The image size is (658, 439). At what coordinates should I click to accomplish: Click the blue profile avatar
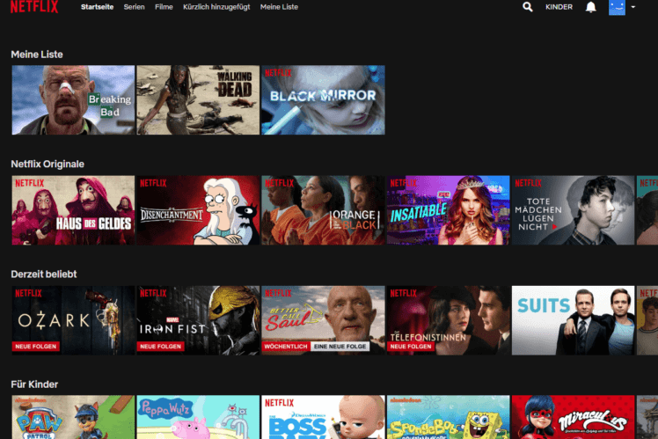[x=617, y=7]
